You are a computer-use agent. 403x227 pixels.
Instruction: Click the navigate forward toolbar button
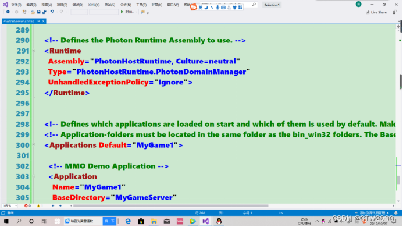click(16, 12)
